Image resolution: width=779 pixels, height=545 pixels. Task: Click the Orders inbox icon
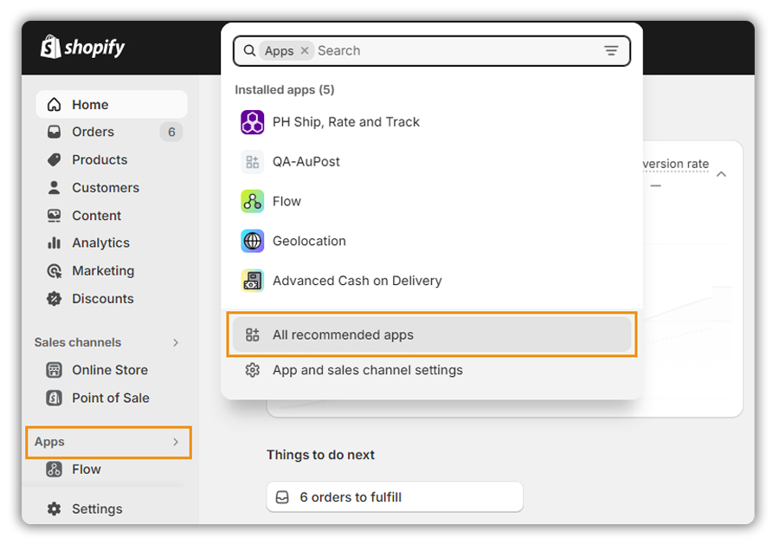click(x=55, y=132)
